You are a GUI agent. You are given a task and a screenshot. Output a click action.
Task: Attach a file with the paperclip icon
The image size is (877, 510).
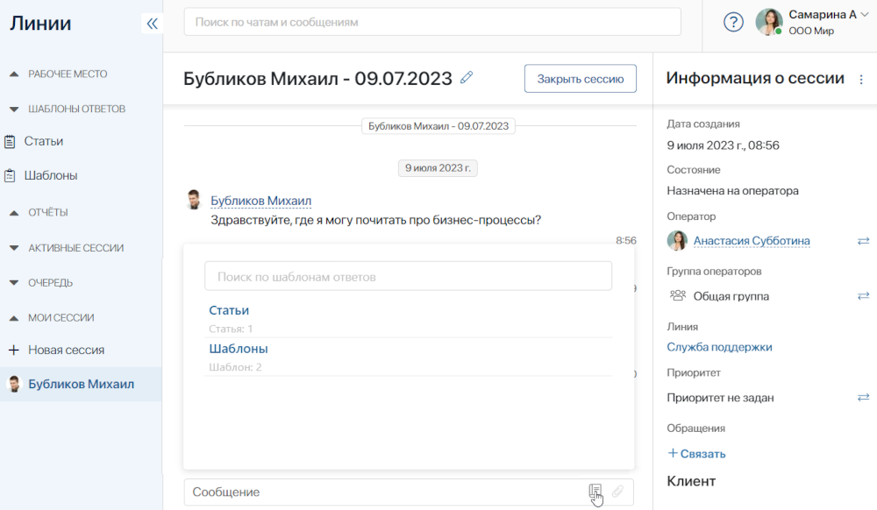617,492
